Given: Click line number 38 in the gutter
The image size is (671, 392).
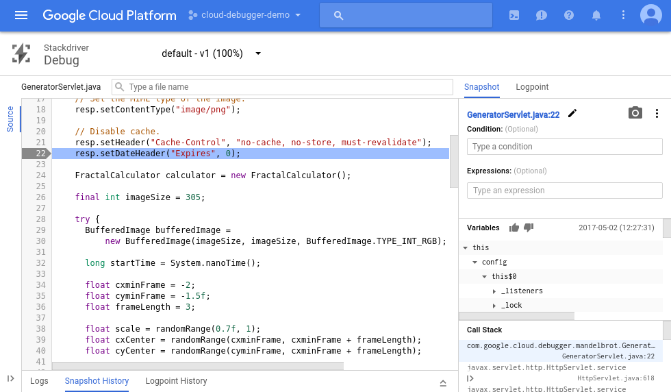Looking at the screenshot, I should 40,329.
